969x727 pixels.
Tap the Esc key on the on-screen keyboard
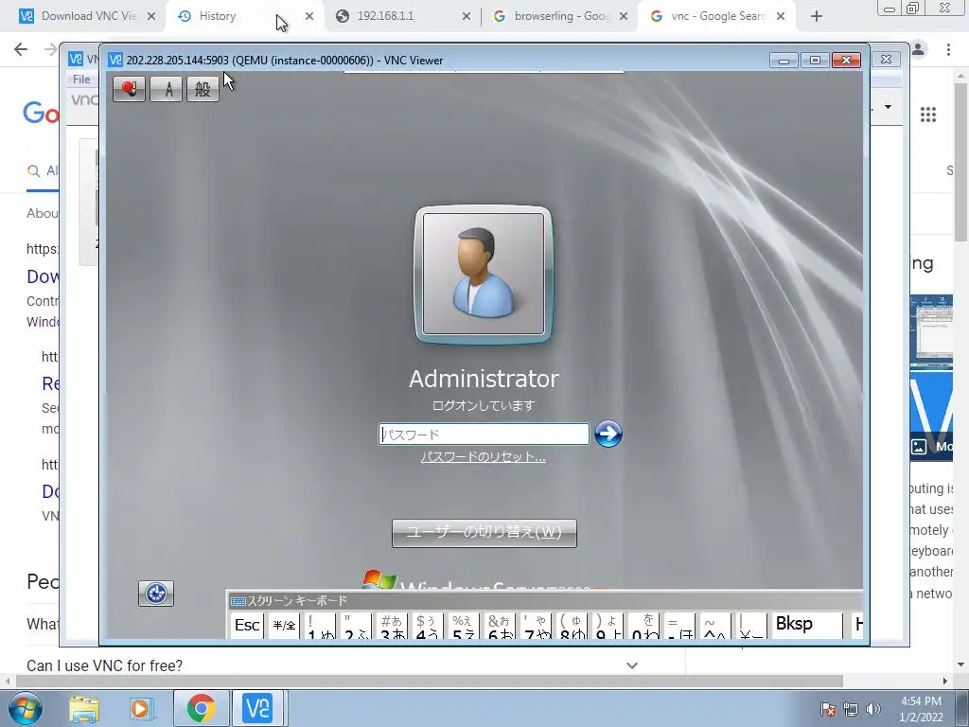247,625
